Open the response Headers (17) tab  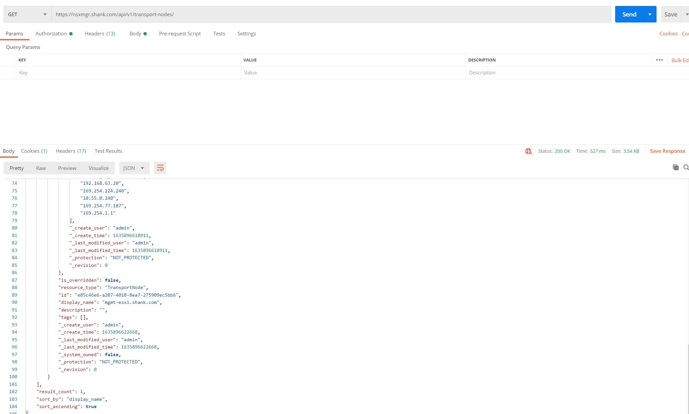(x=71, y=151)
